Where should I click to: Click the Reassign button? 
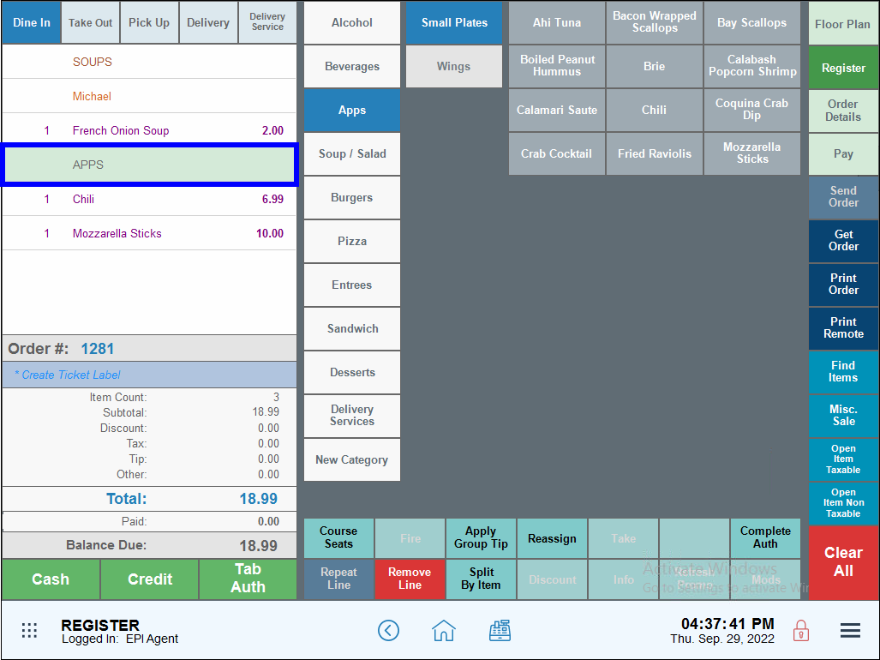(552, 537)
